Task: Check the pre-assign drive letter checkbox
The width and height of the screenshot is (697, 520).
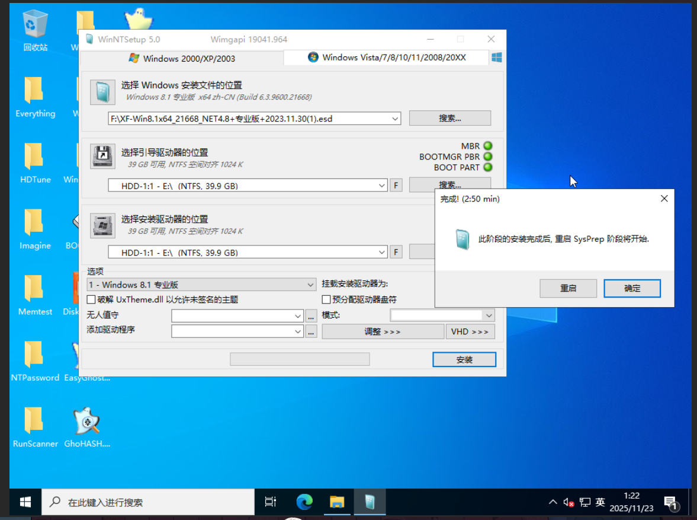Action: [x=326, y=299]
